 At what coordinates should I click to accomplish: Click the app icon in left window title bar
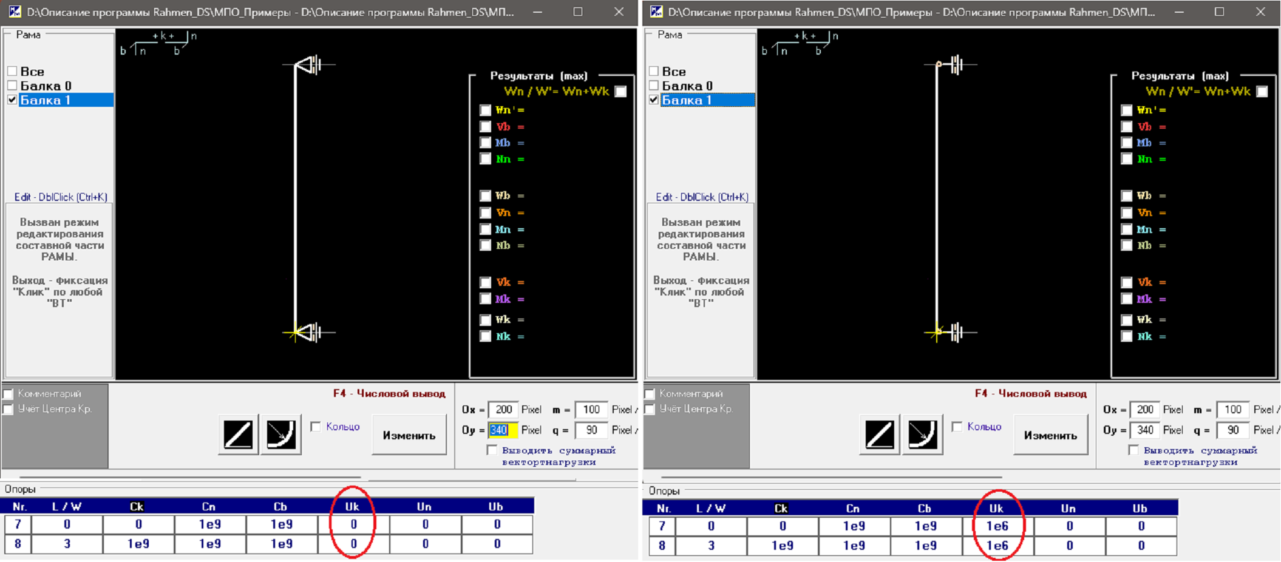click(13, 12)
